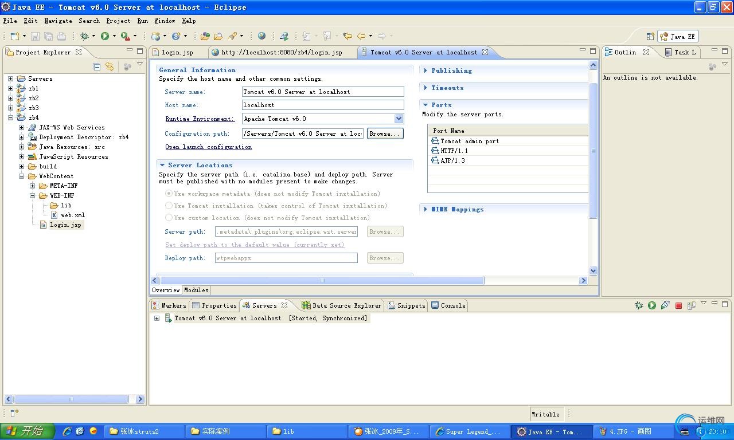The image size is (734, 440).
Task: Close the Project Explorer view via X
Action: click(79, 52)
